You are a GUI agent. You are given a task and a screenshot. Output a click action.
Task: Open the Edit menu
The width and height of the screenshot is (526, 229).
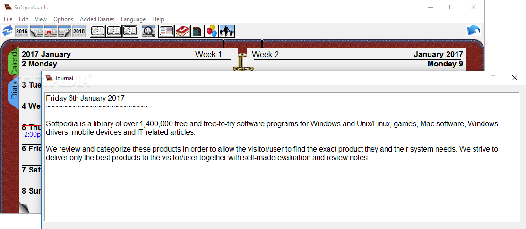point(24,19)
